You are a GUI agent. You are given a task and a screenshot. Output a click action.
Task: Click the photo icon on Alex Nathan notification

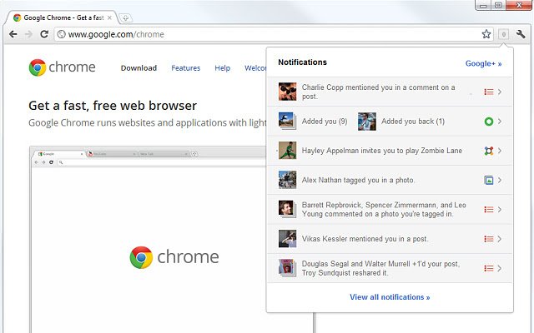(489, 180)
